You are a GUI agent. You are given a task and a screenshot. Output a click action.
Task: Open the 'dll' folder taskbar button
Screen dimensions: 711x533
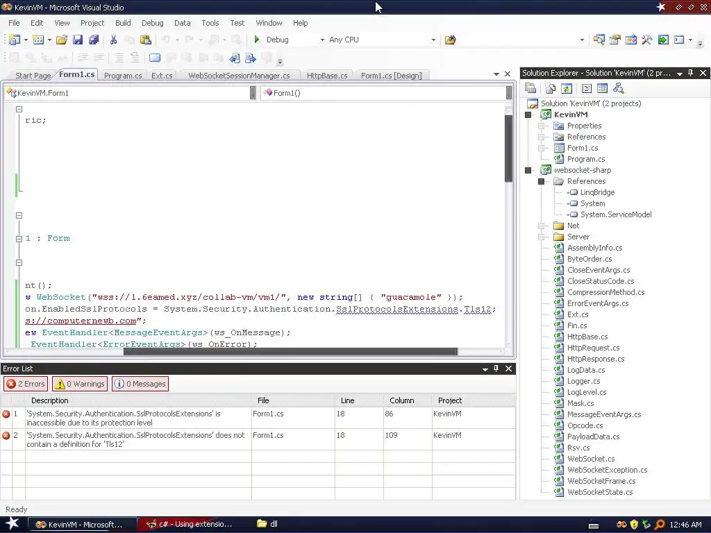point(269,524)
